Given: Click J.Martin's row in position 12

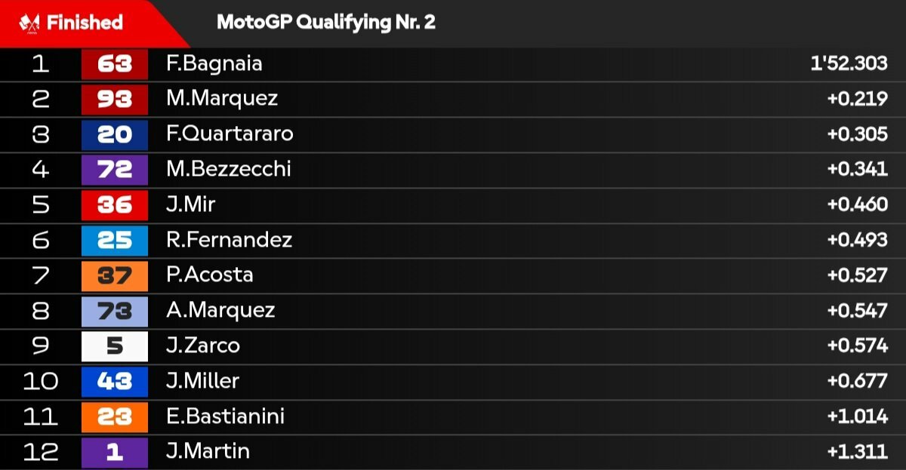Looking at the screenshot, I should tap(453, 452).
